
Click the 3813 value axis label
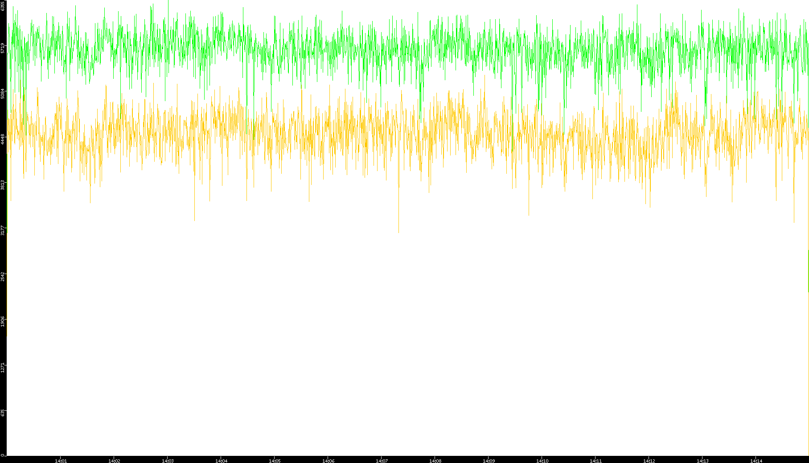point(3,184)
